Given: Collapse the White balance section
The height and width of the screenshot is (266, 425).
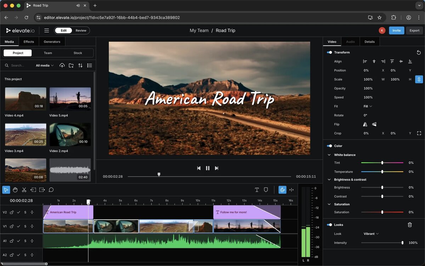Looking at the screenshot, I should pos(329,155).
